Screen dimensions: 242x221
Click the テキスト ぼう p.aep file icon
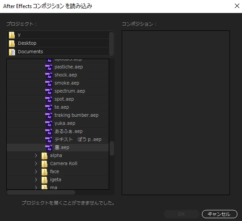point(49,140)
